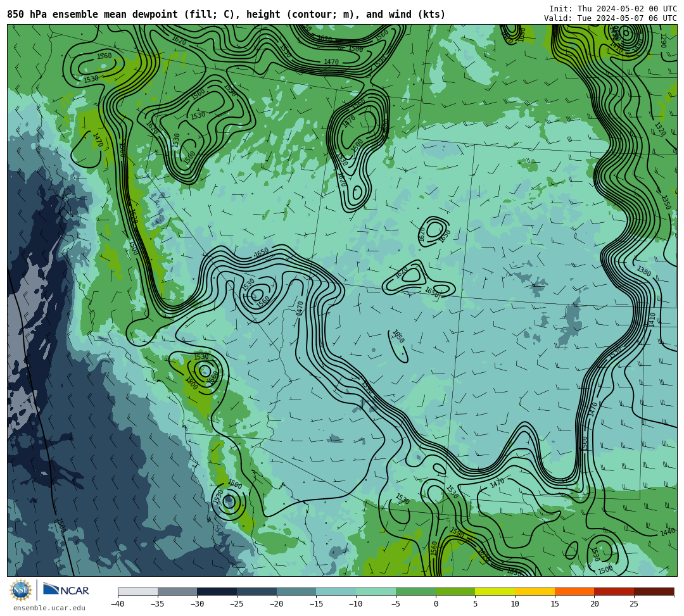Click the -5 colorbar tick label

[x=396, y=604]
